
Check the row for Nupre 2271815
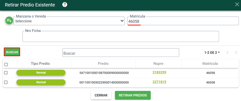click(x=6, y=82)
